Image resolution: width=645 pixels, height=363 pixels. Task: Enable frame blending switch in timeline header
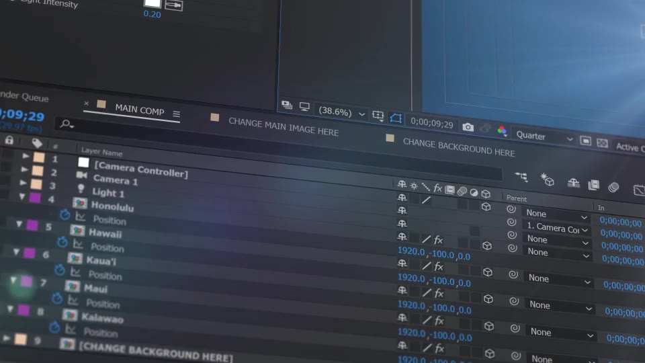593,185
